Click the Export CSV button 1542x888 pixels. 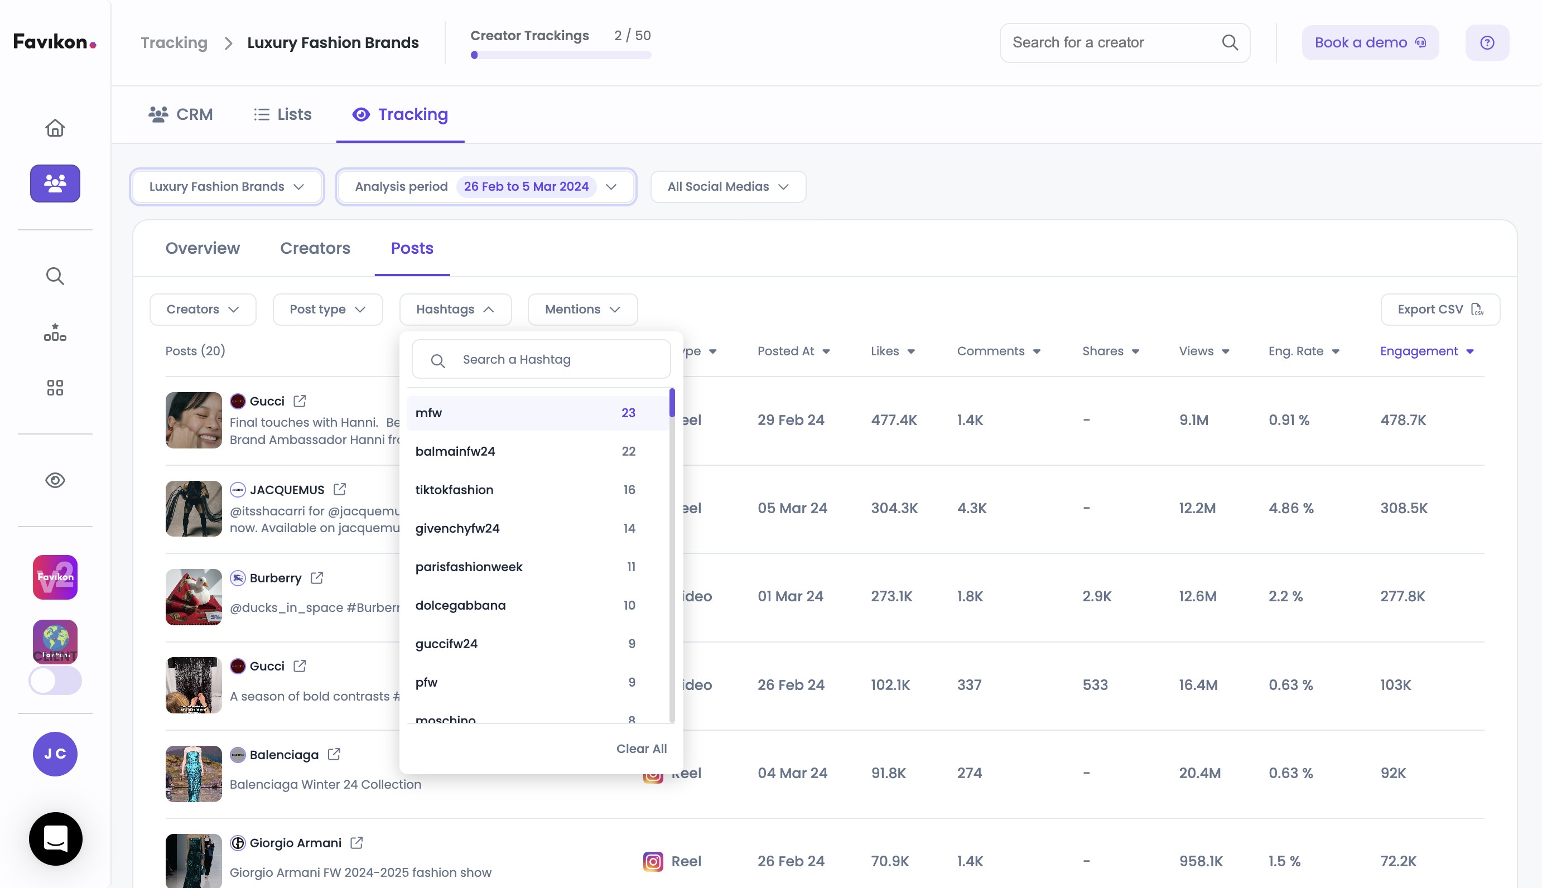pos(1439,309)
